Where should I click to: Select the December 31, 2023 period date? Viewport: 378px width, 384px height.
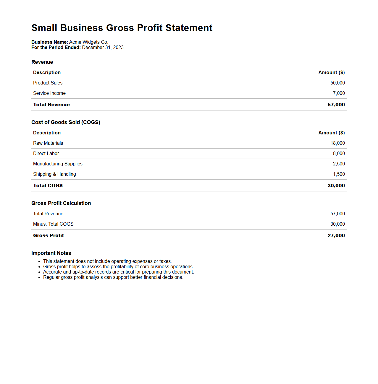pos(103,48)
